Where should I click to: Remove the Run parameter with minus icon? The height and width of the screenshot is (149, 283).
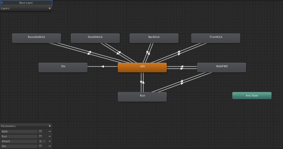click(50, 136)
